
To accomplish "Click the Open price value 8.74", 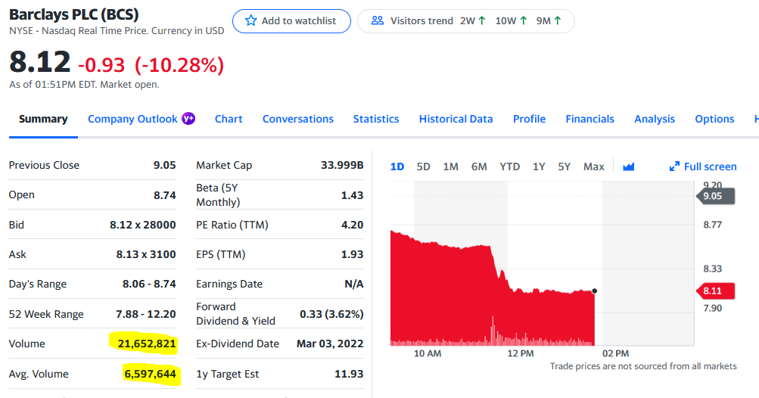I will tap(164, 195).
